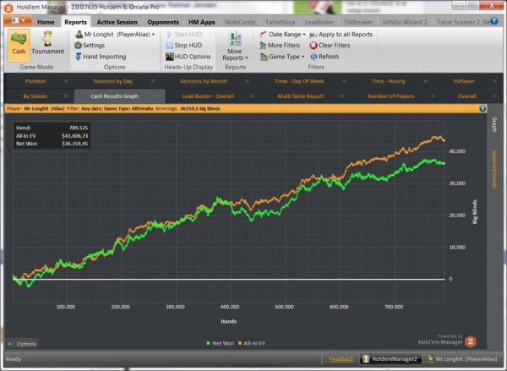Click the Mr Longhit player icon in the status bar
This screenshot has height=371, width=507.
coord(430,358)
